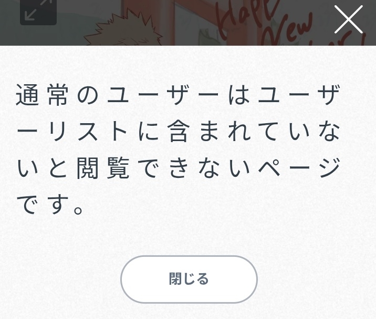Click the word リスト in the message
The width and height of the screenshot is (376, 319).
[x=87, y=132]
